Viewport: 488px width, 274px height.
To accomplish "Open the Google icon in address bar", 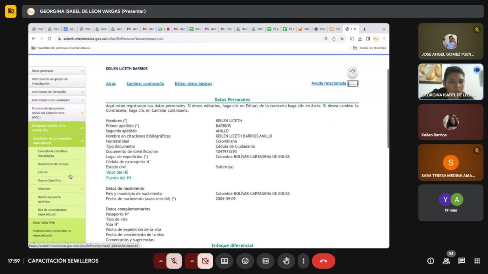I will 326,39.
